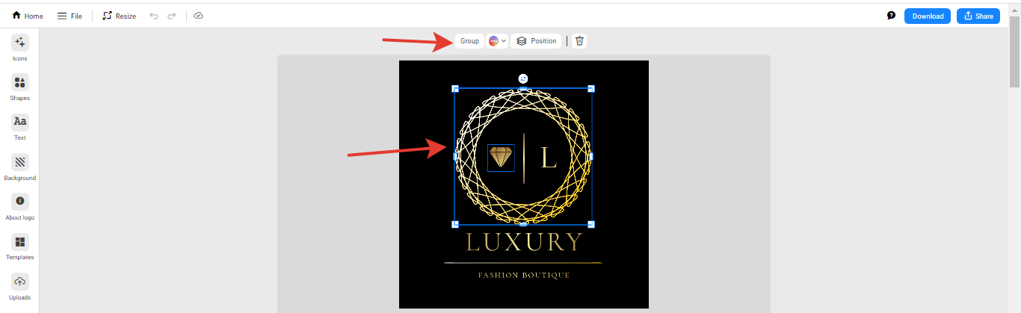This screenshot has width=1021, height=313.
Task: Go to Home from top bar
Action: pos(28,16)
